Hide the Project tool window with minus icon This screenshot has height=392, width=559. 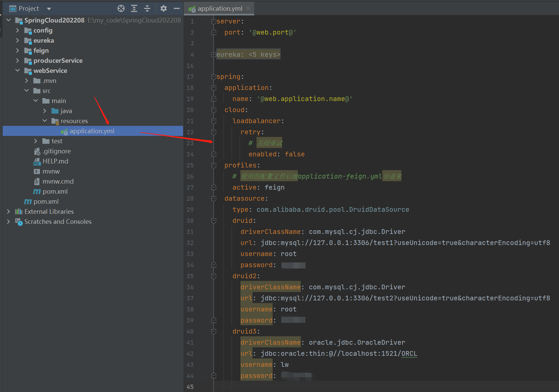[x=177, y=8]
